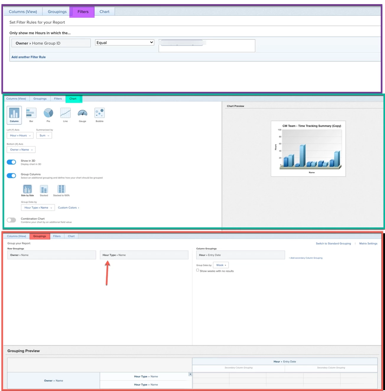Open the Bottom (X) Axis Owner » Name dropdown
Viewport: 385px width, 391px height.
[21, 150]
